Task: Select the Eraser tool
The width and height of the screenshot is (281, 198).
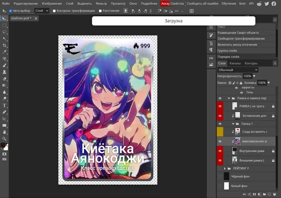Action: 4,79
